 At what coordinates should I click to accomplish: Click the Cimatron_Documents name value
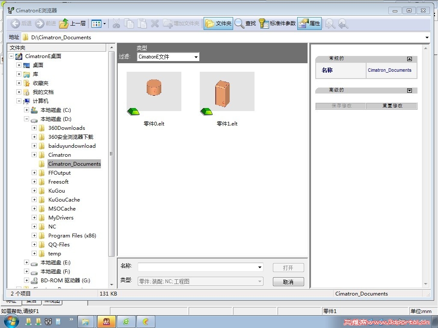click(389, 70)
